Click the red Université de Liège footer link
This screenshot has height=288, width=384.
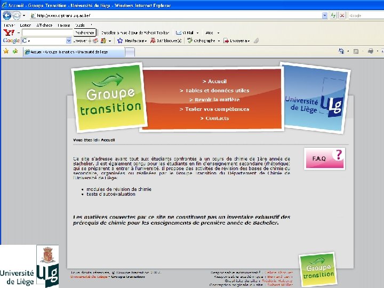pos(89,277)
